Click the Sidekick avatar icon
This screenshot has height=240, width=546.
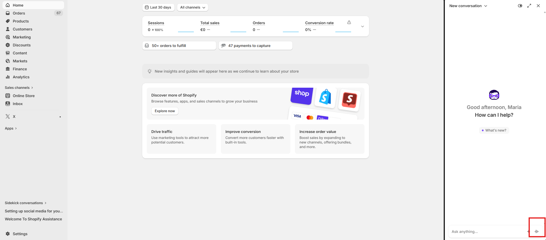494,95
